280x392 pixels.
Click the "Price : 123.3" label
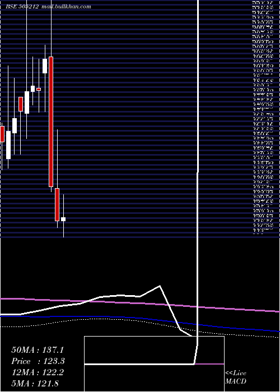[38, 361]
